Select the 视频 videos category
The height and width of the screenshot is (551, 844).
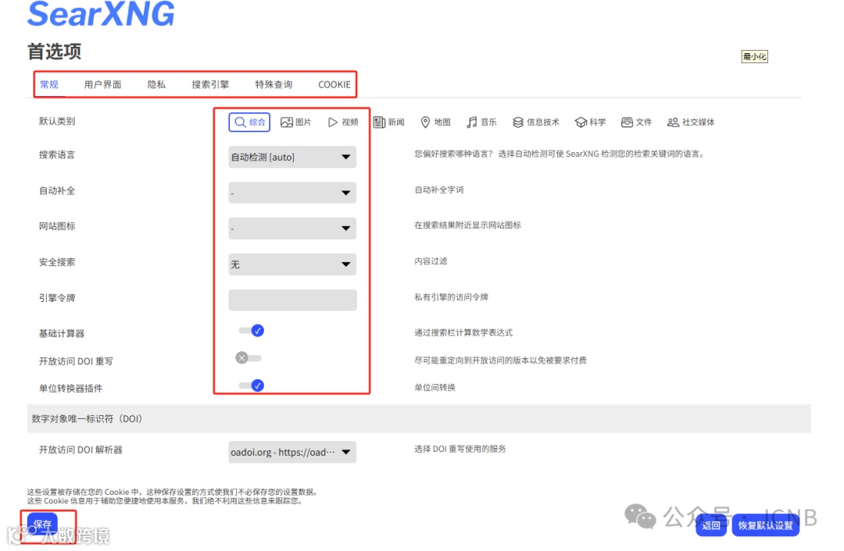tap(343, 122)
